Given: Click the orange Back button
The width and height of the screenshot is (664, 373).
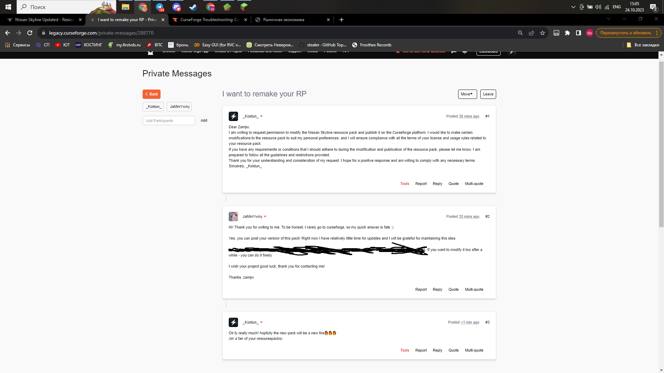Looking at the screenshot, I should [151, 94].
